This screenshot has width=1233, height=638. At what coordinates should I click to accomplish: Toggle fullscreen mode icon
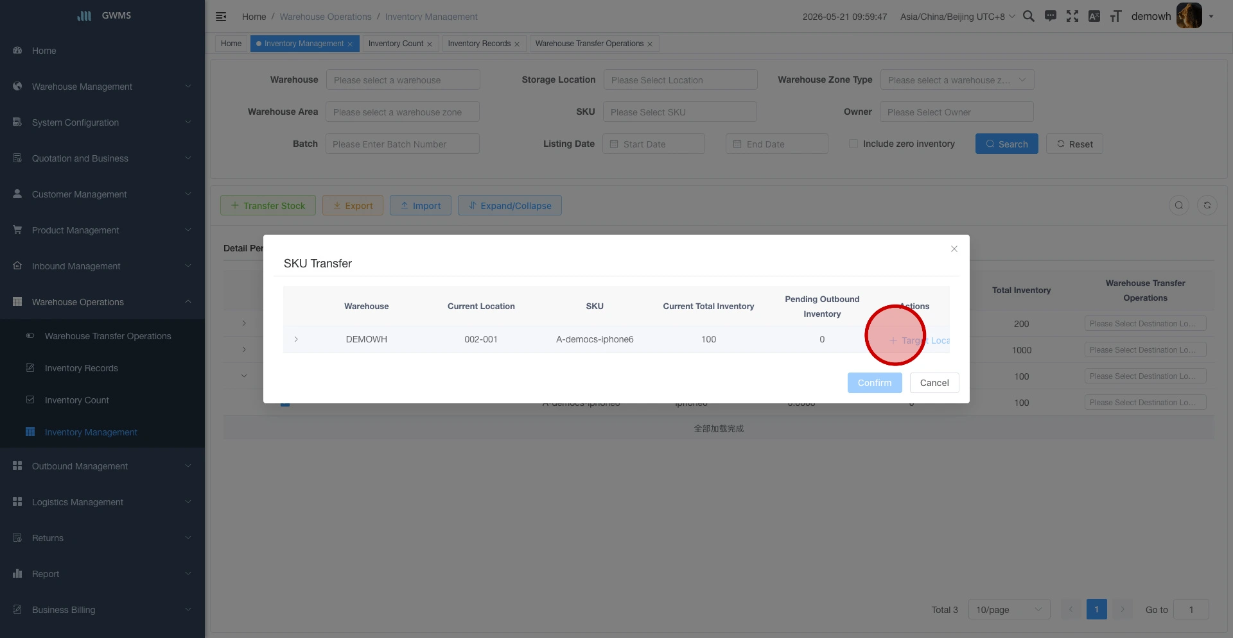point(1072,16)
